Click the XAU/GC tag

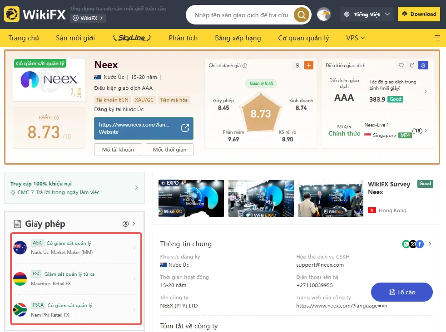[x=144, y=100]
